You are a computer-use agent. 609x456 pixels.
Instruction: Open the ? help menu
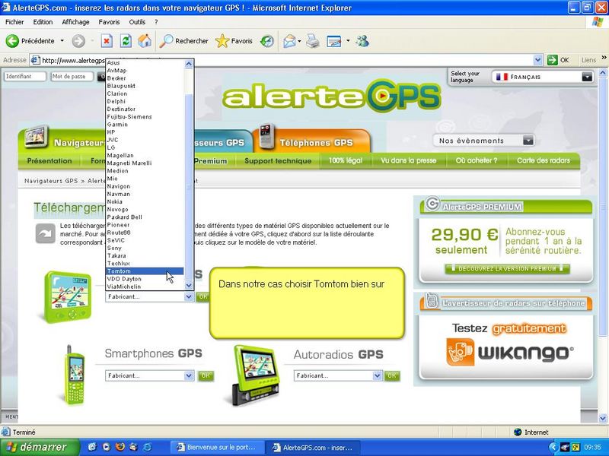[x=156, y=22]
